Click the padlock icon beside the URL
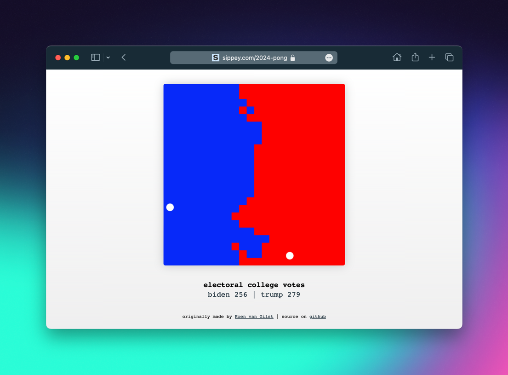Screen dimensions: 508x375 (293, 58)
